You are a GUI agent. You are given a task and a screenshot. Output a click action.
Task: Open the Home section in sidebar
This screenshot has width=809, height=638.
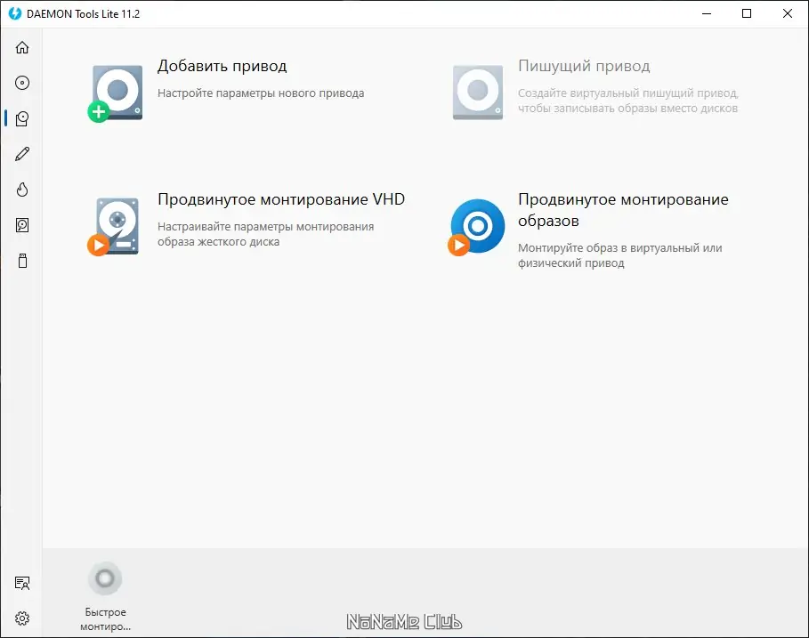tap(22, 47)
